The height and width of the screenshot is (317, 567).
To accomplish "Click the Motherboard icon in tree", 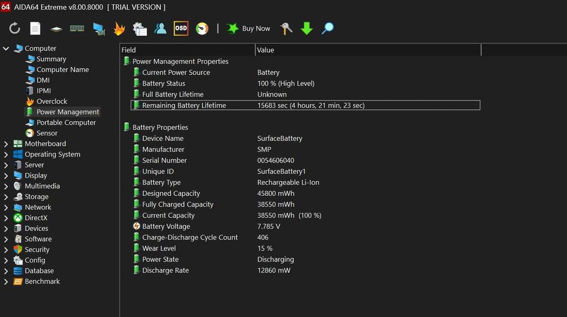I will [x=18, y=144].
